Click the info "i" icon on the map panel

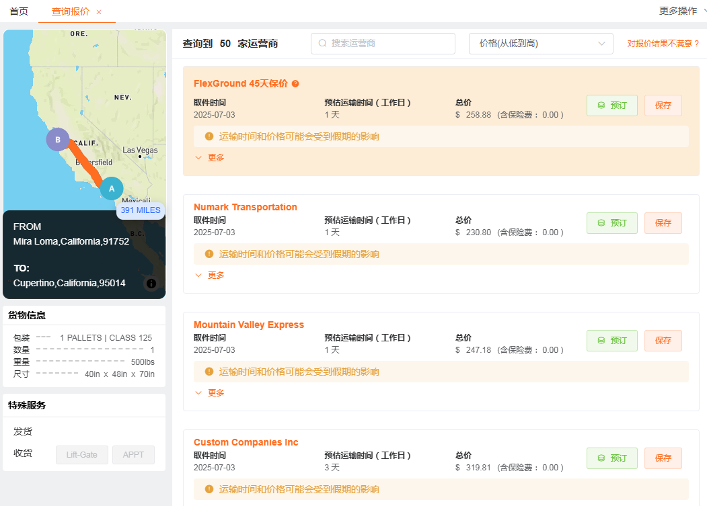[151, 283]
